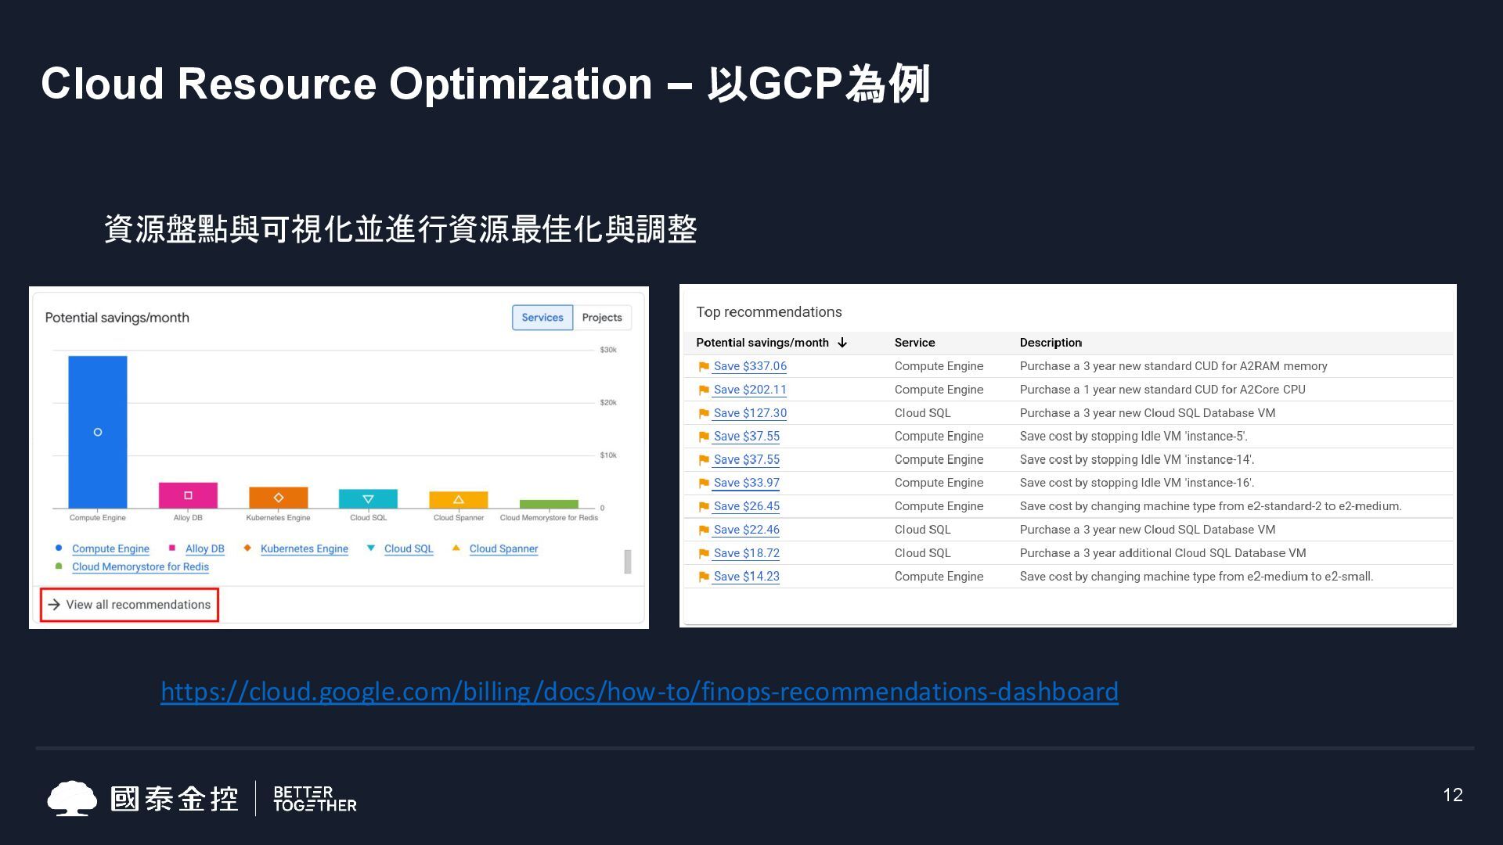Click the Cathay tree logo icon
1503x845 pixels.
click(72, 799)
